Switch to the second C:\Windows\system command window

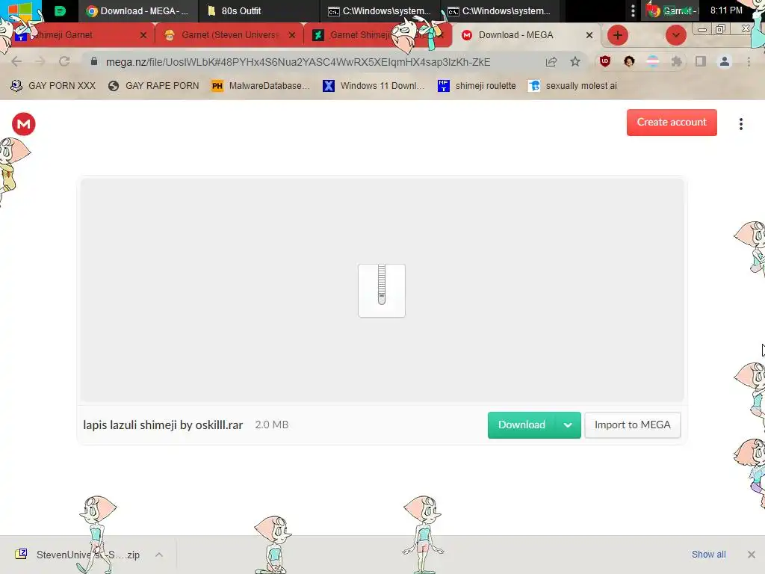click(x=500, y=10)
